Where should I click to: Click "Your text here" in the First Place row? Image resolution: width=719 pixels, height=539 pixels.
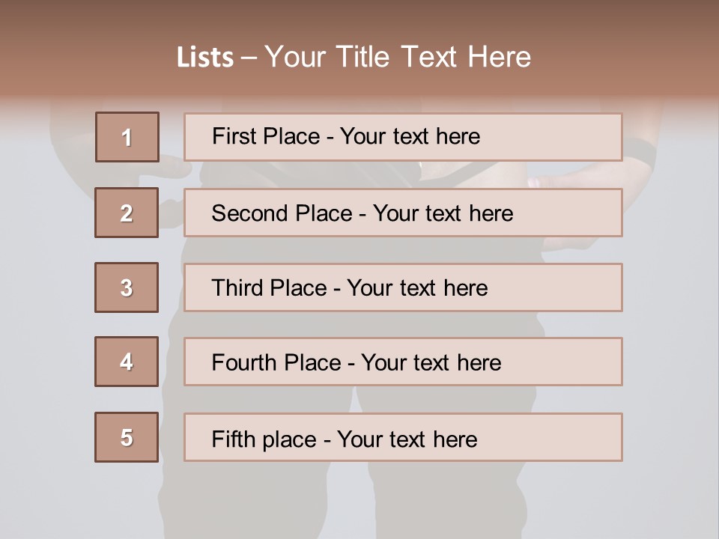click(410, 136)
